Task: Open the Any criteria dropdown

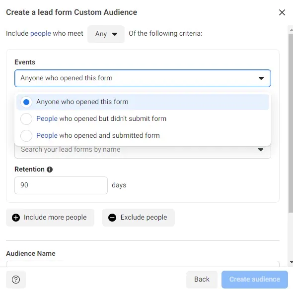Action: [106, 34]
